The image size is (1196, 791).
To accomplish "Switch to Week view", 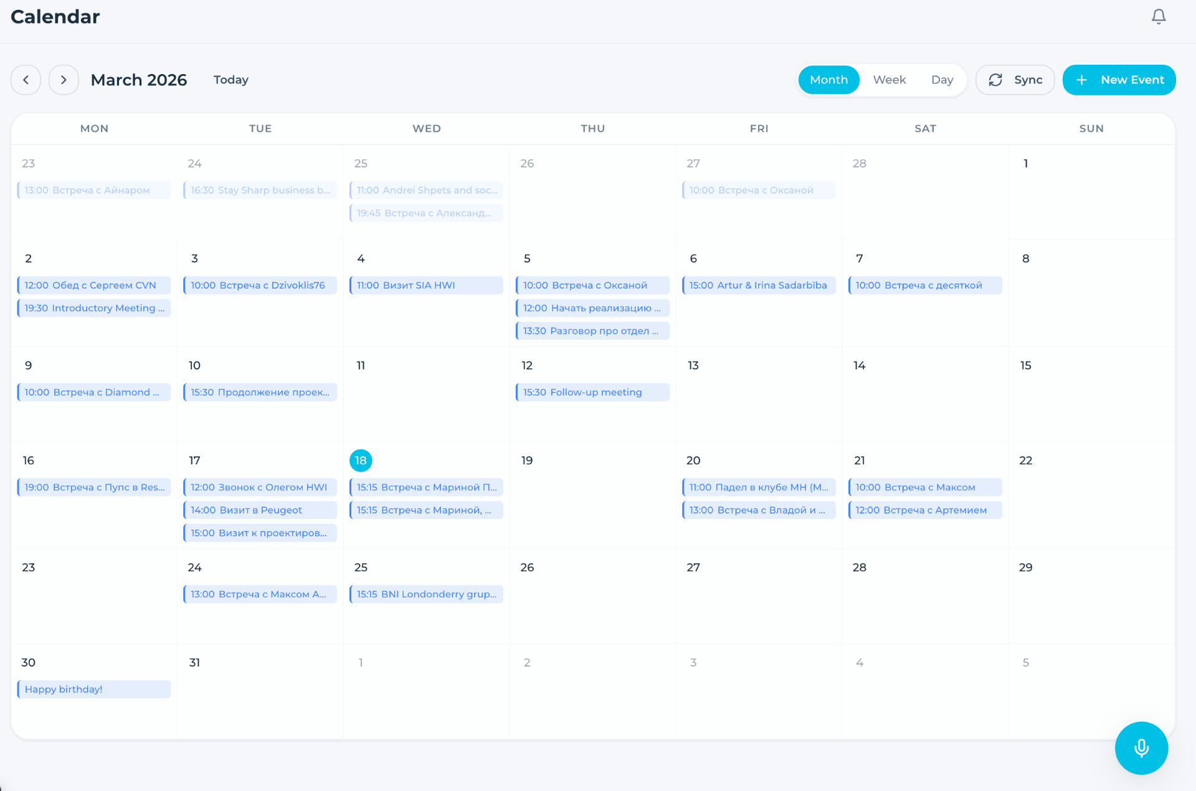I will pyautogui.click(x=889, y=80).
